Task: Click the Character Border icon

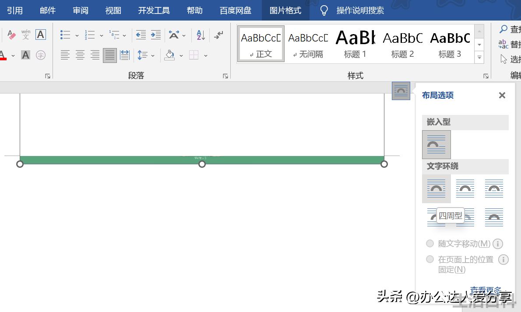Action: (41, 35)
